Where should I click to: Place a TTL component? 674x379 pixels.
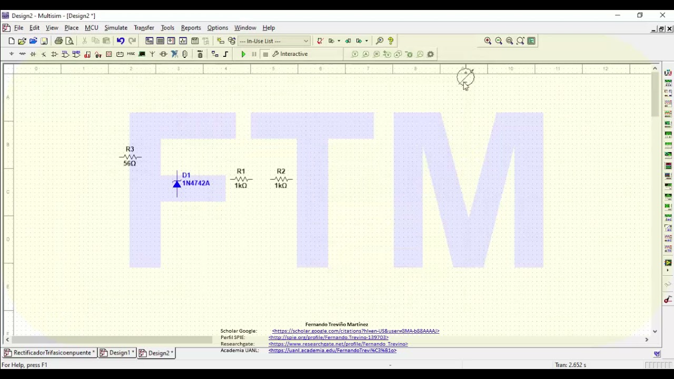65,54
